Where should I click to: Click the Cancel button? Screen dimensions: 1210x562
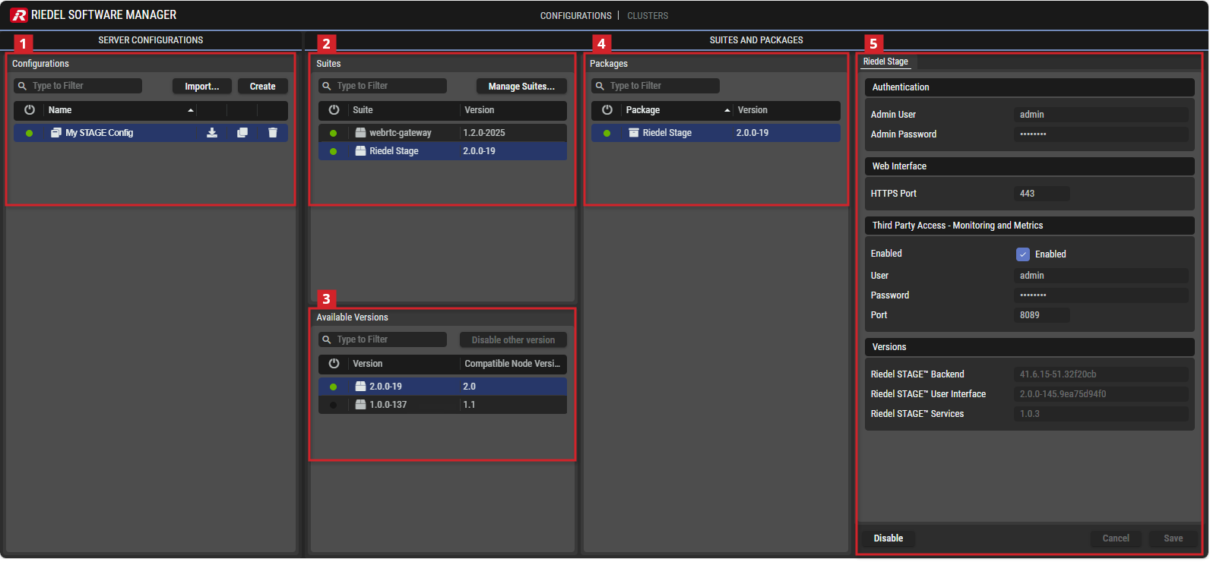coord(1116,538)
